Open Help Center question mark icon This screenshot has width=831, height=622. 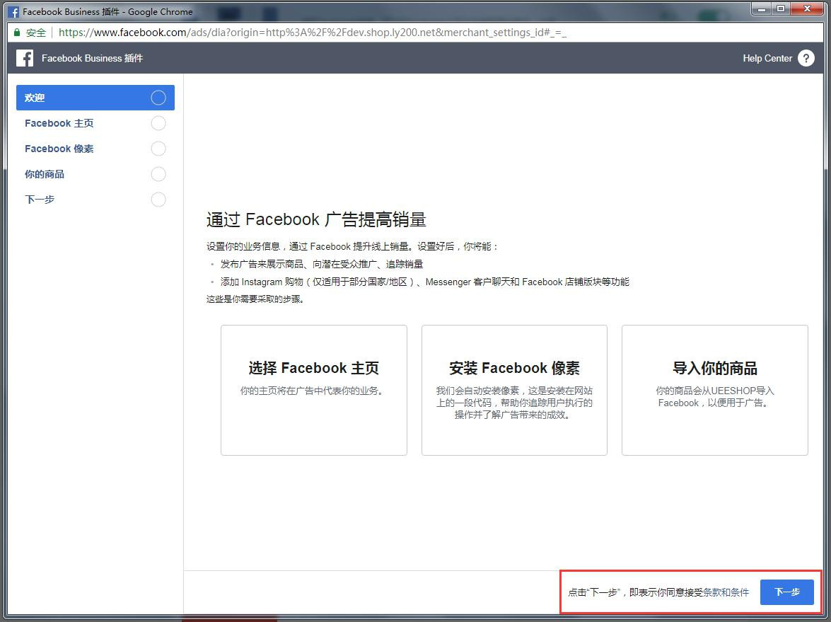(806, 58)
